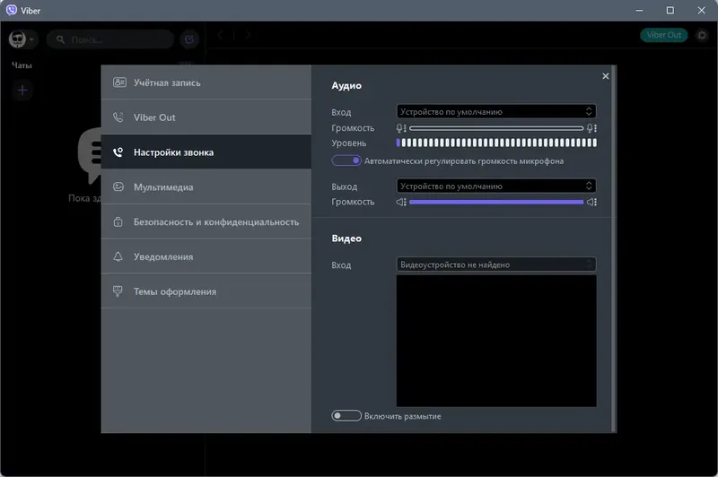Screen dimensions: 718x477
Task: Open settings via the gear icon in the top bar
Action: tap(702, 35)
